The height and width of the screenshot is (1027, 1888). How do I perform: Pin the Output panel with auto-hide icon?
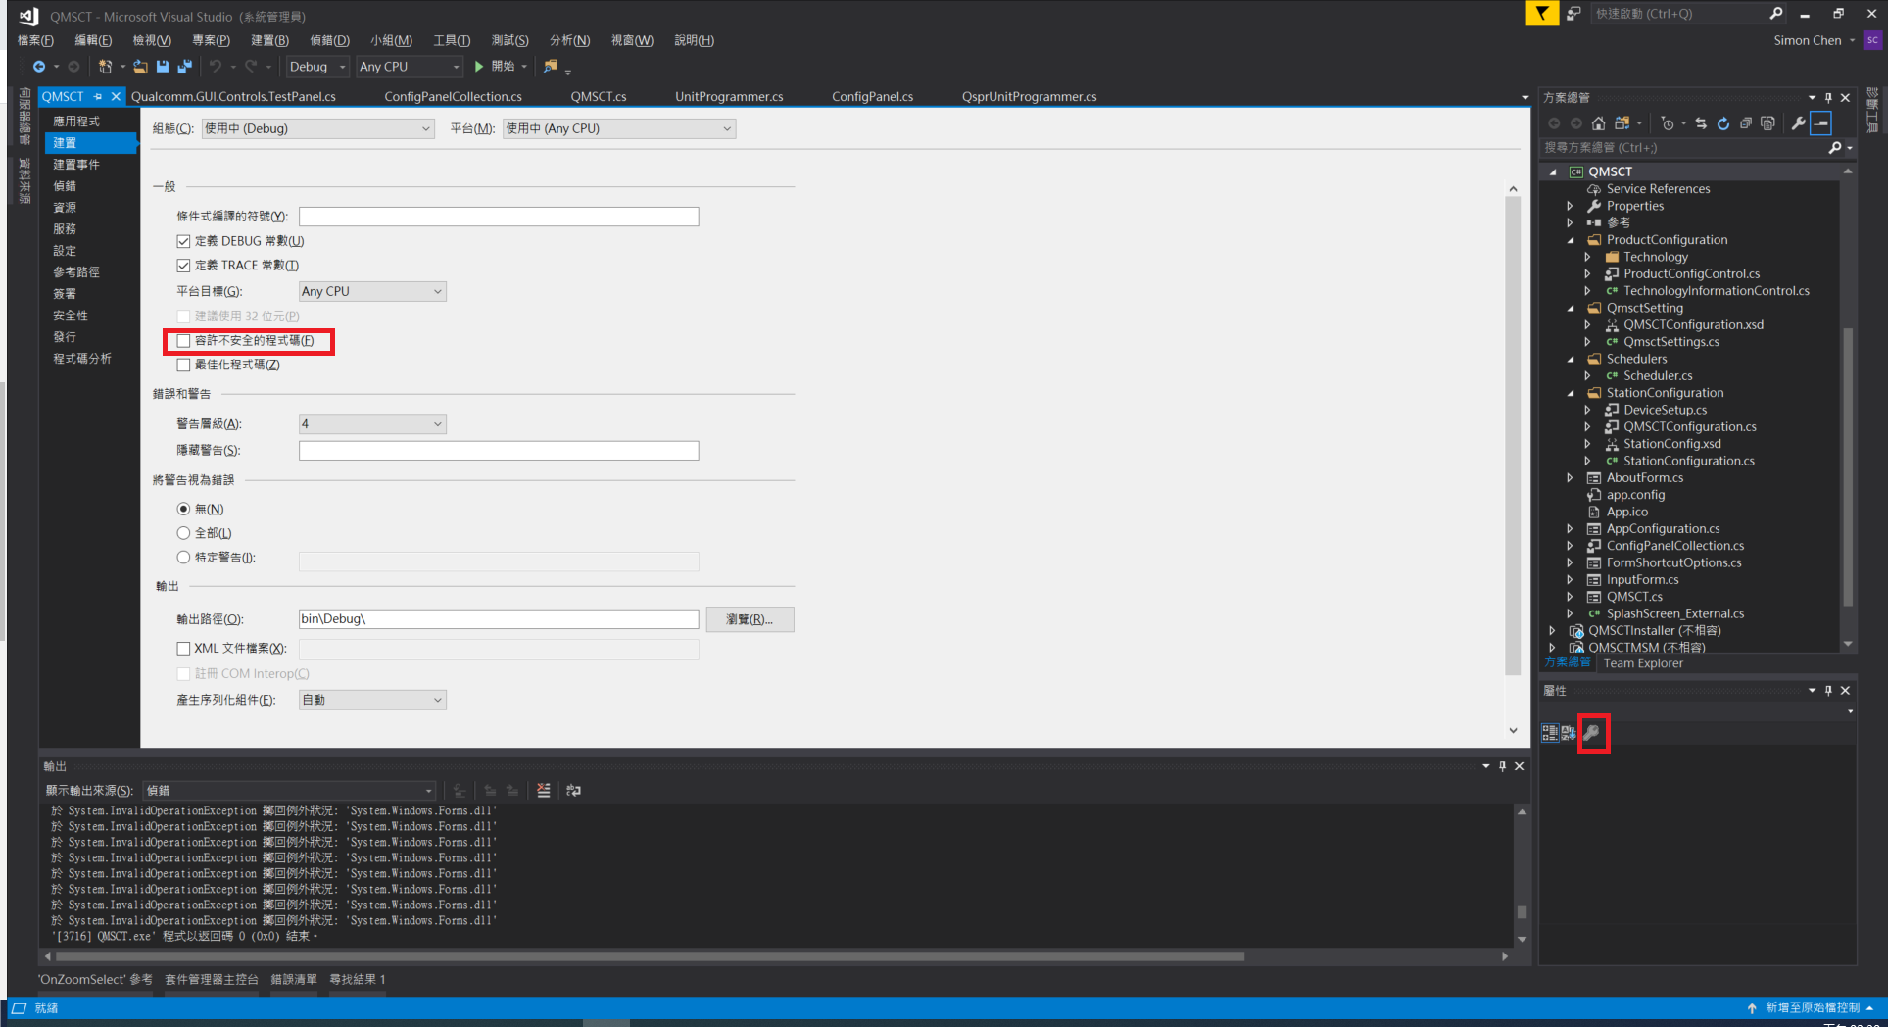[x=1502, y=766]
